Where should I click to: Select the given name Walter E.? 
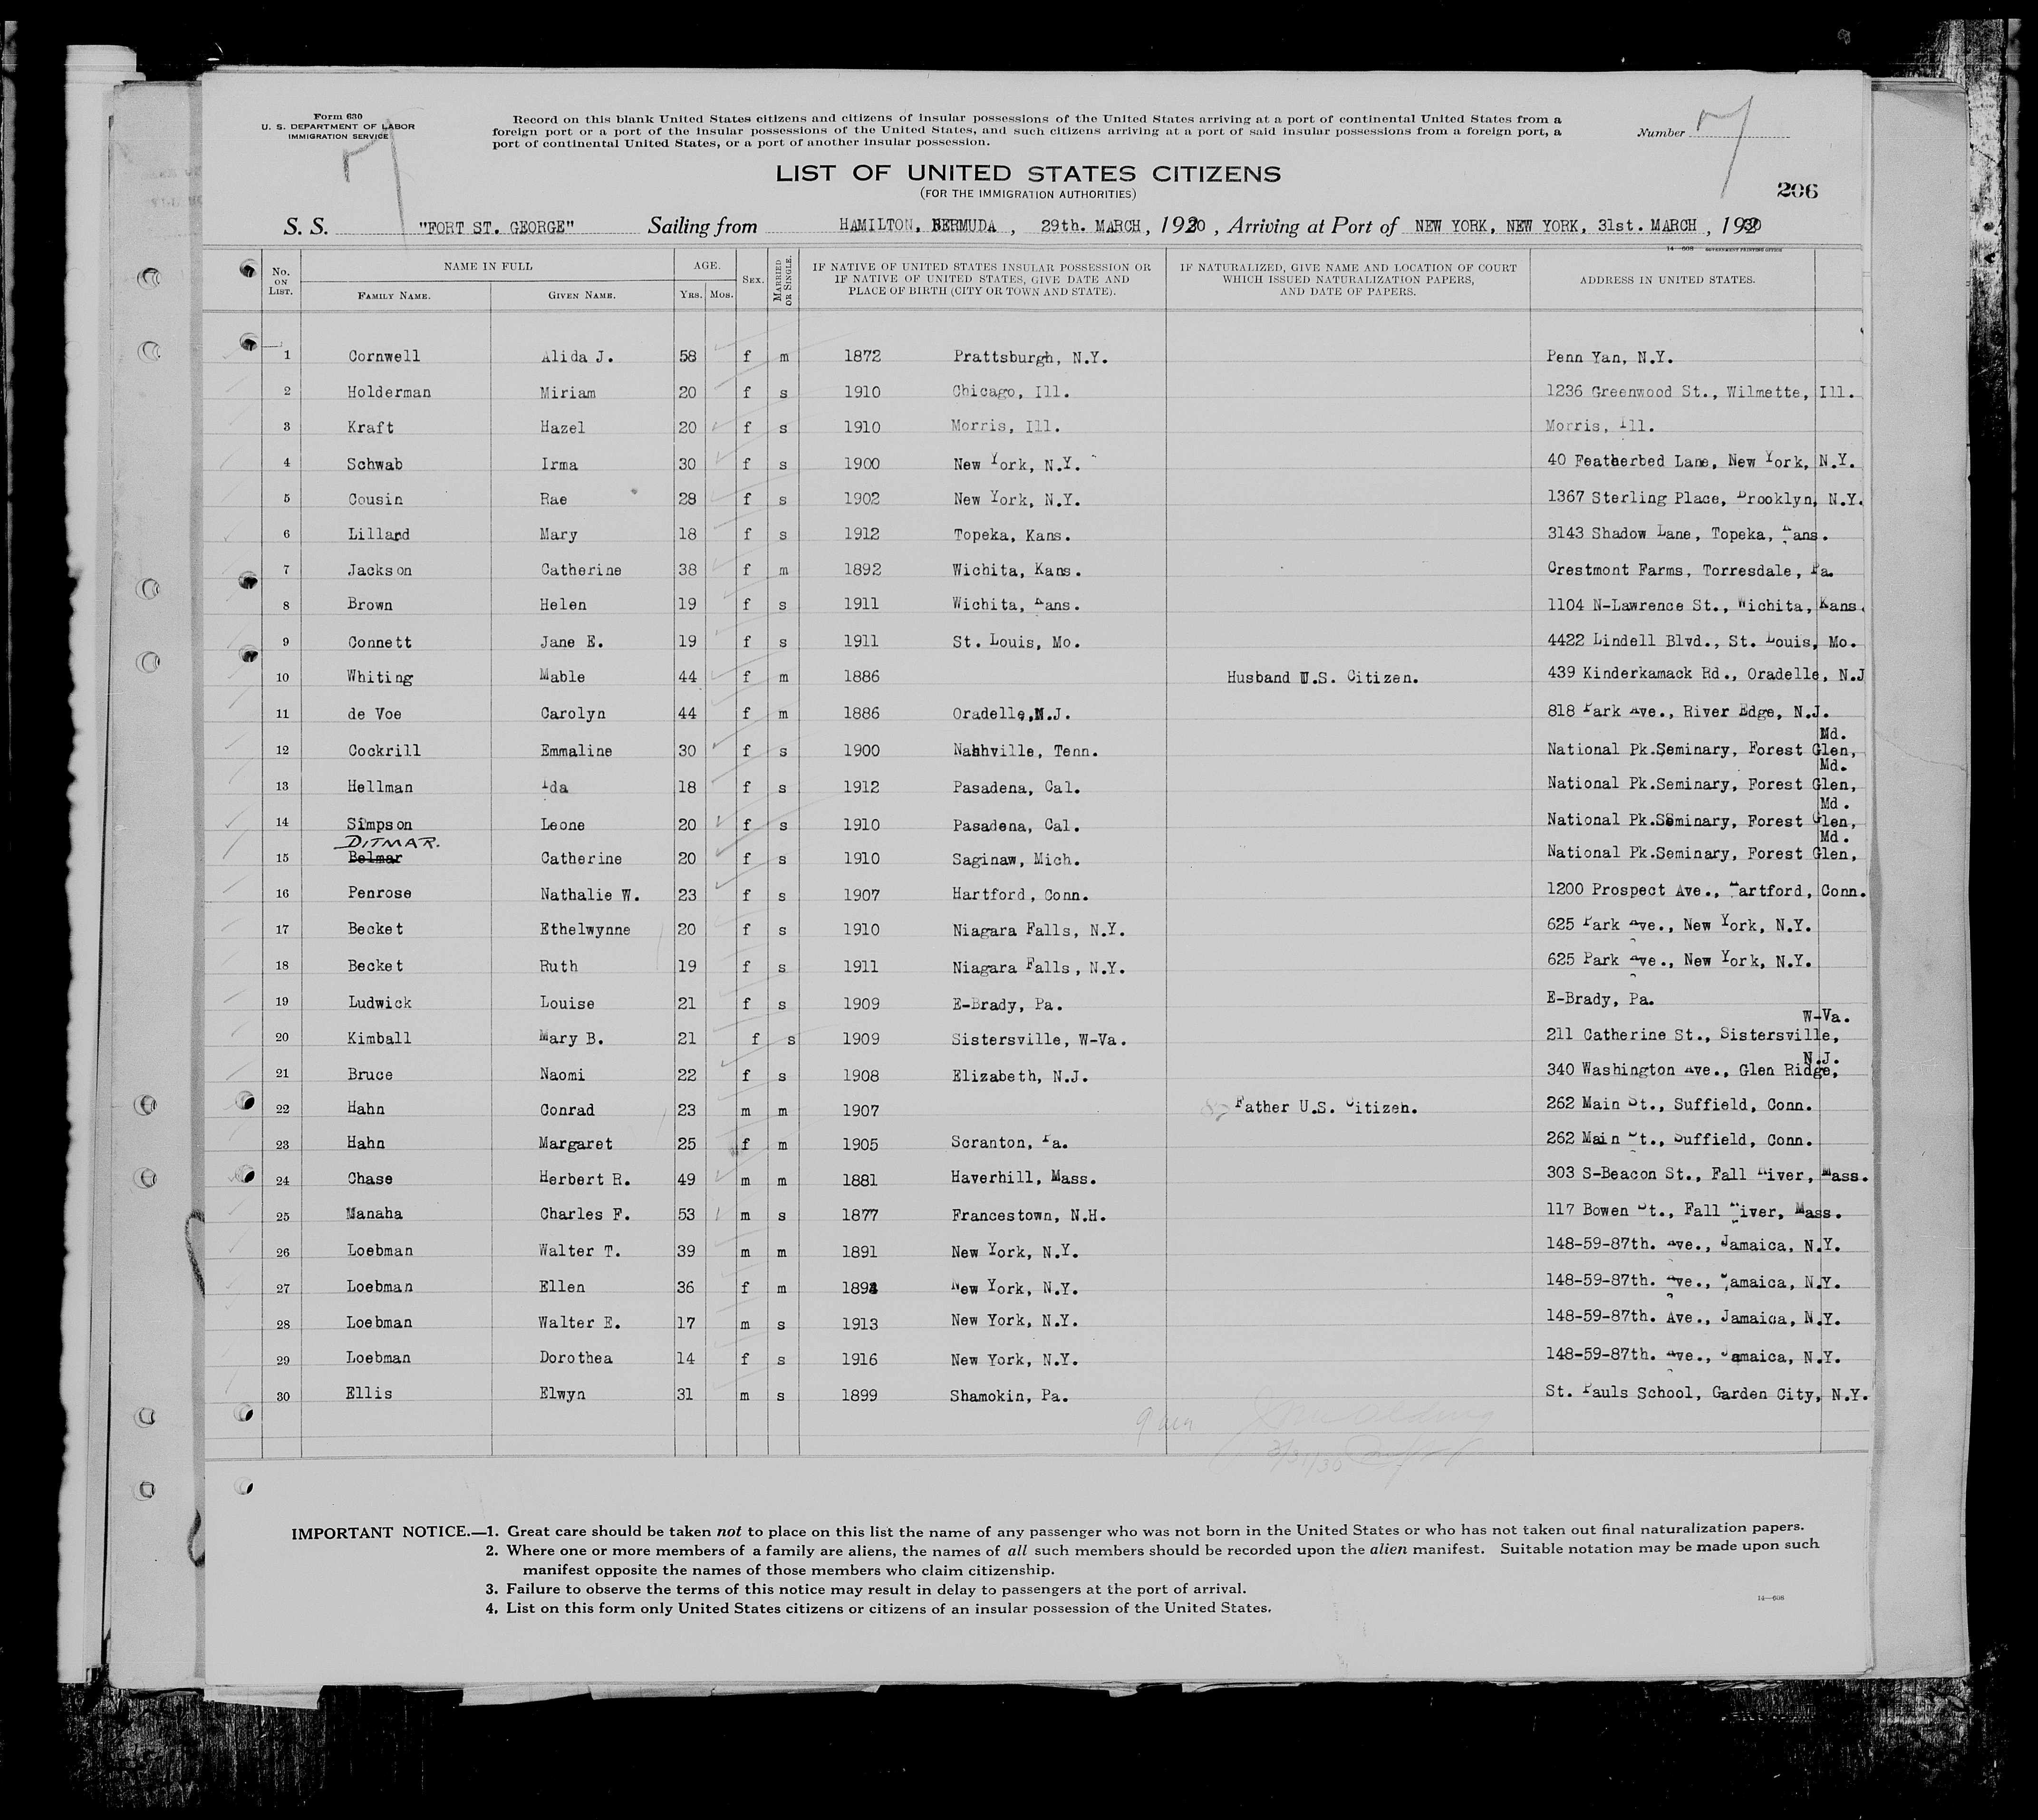[x=579, y=1323]
